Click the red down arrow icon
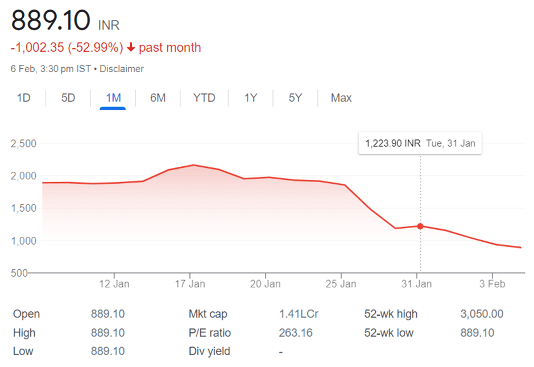 click(131, 48)
